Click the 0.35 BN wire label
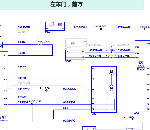 [22, 78]
